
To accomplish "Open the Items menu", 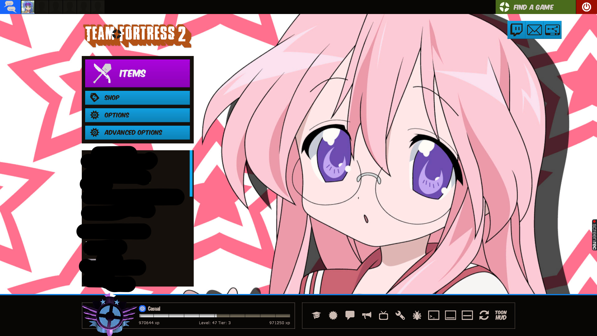I will point(137,73).
